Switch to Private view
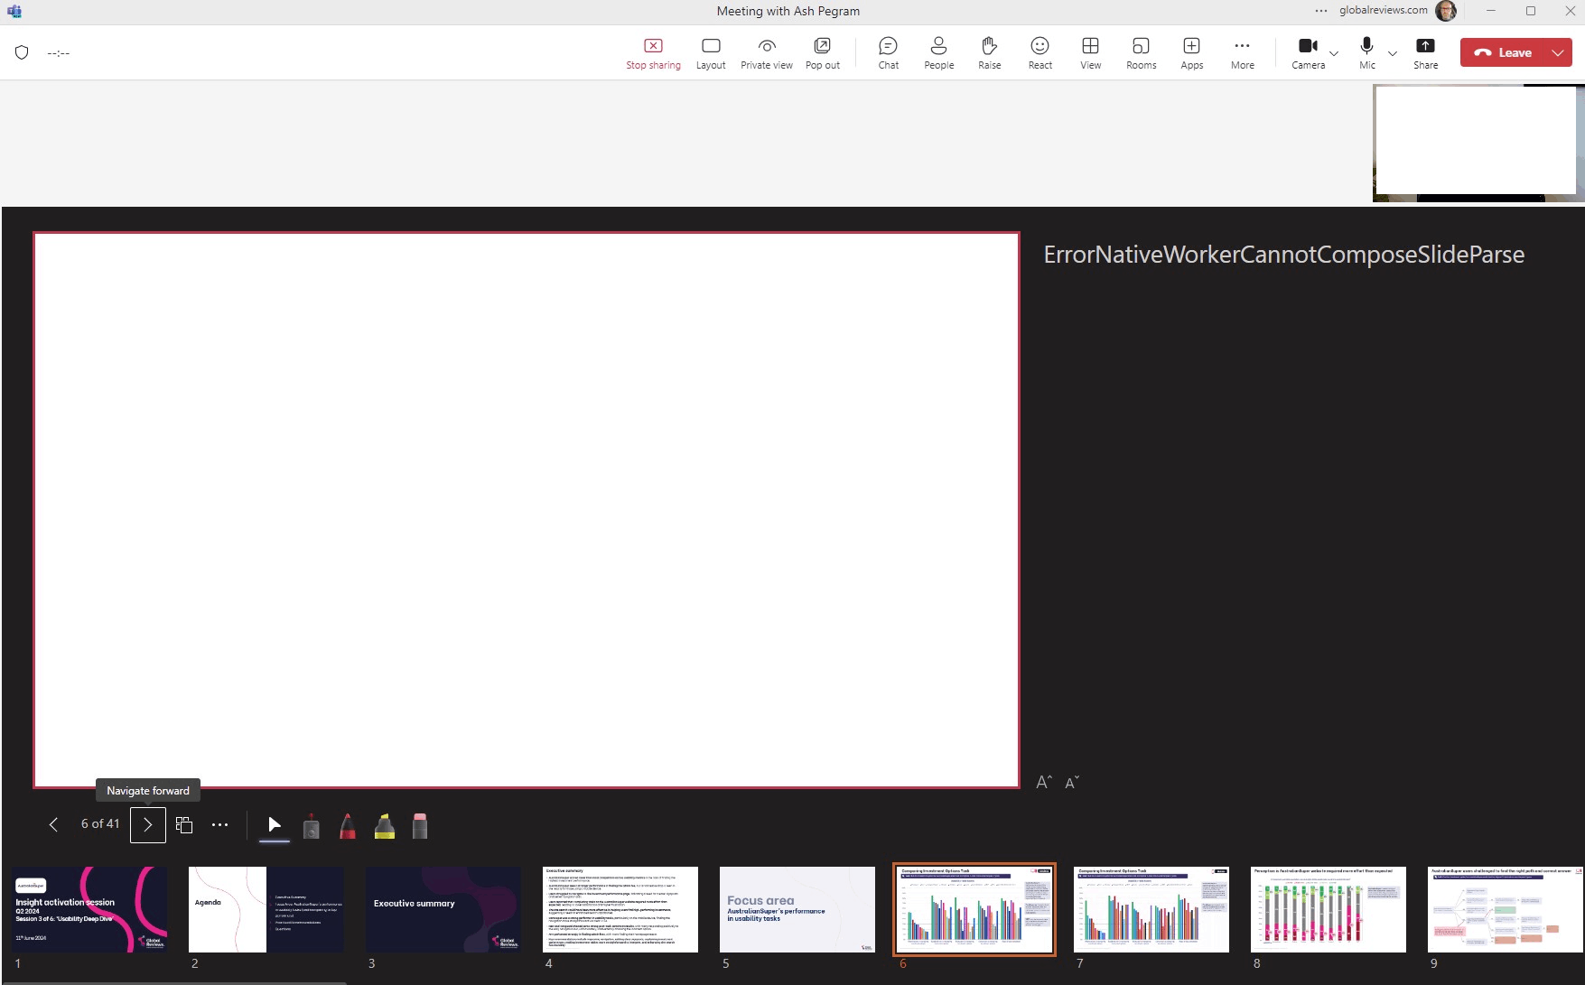 coord(767,53)
